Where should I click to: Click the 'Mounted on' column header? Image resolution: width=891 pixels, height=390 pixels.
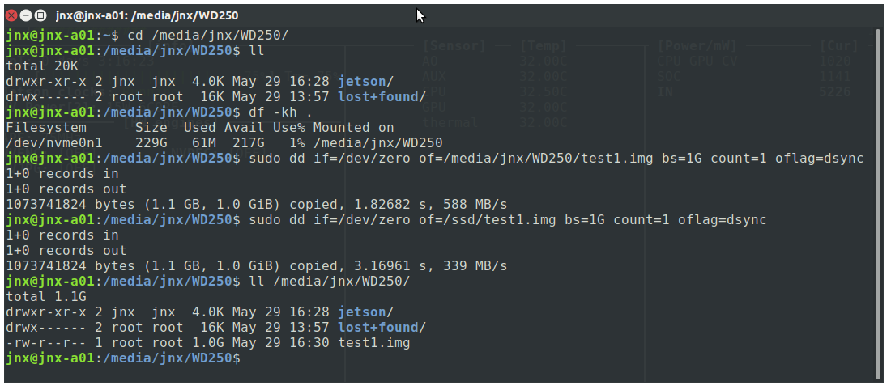point(353,127)
